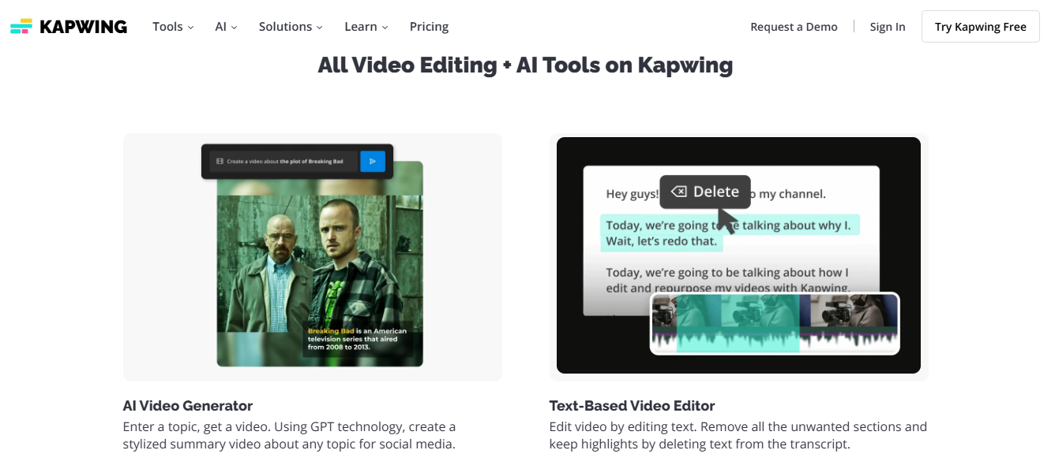The width and height of the screenshot is (1055, 465).
Task: Expand the Solutions dropdown chevron
Action: pos(319,28)
